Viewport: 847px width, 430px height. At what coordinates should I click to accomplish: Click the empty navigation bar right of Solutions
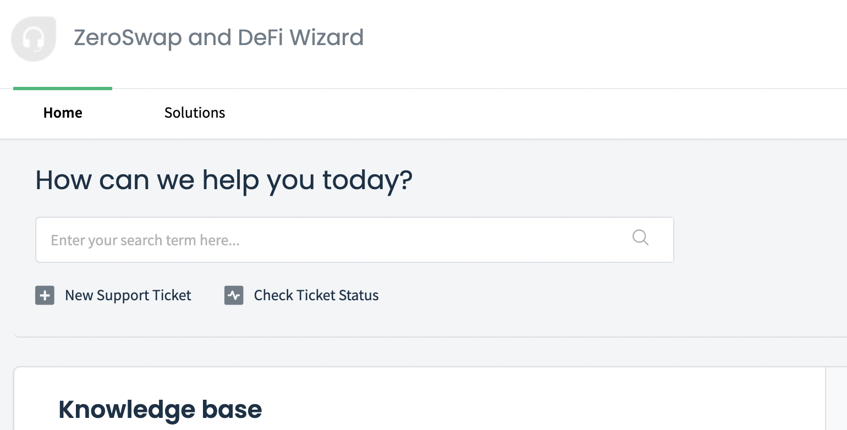(x=522, y=113)
